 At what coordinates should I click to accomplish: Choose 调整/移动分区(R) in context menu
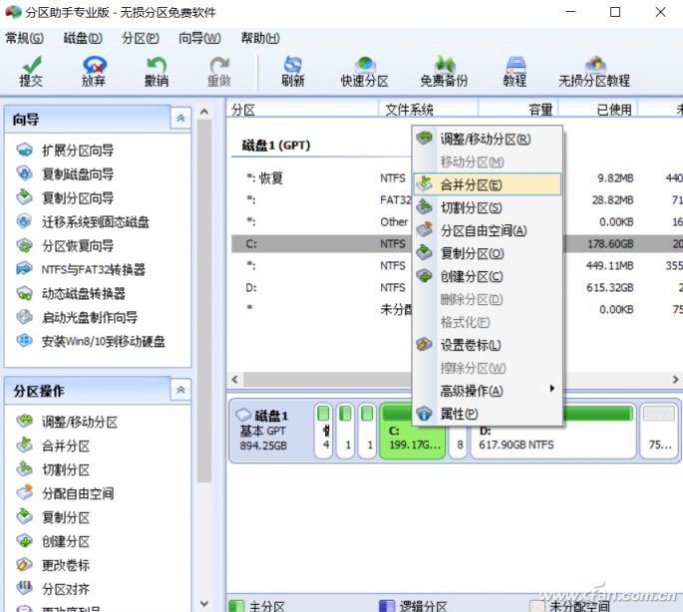487,139
